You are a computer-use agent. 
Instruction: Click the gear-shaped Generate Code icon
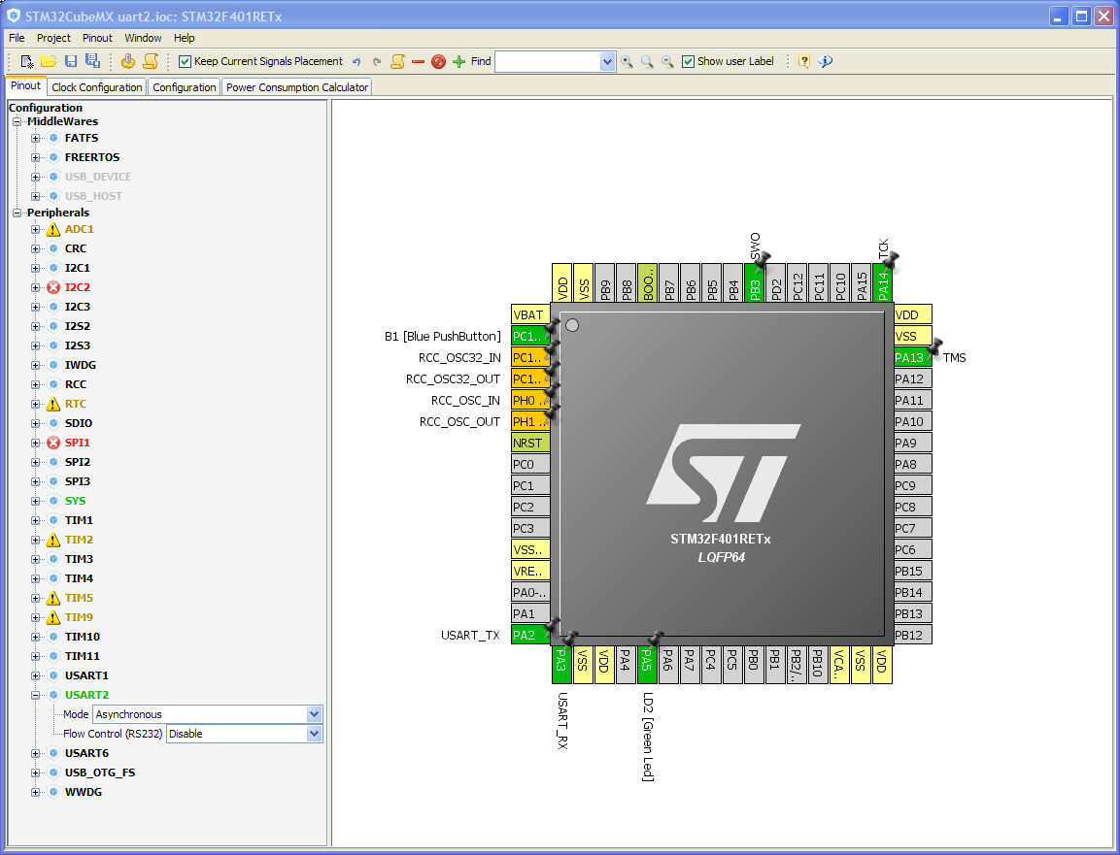128,61
